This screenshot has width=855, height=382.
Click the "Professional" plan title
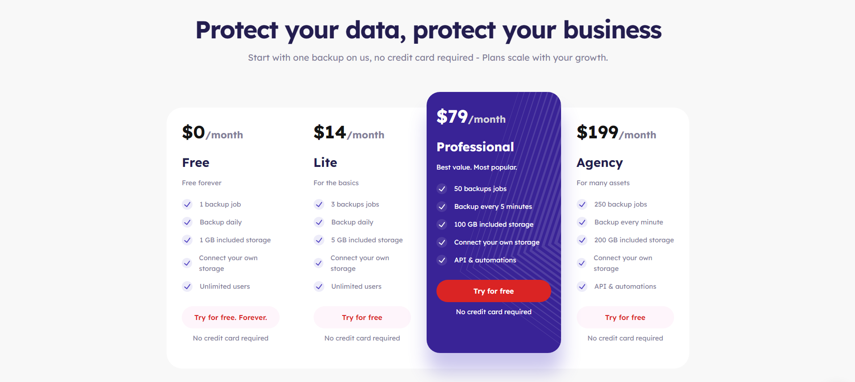click(475, 147)
